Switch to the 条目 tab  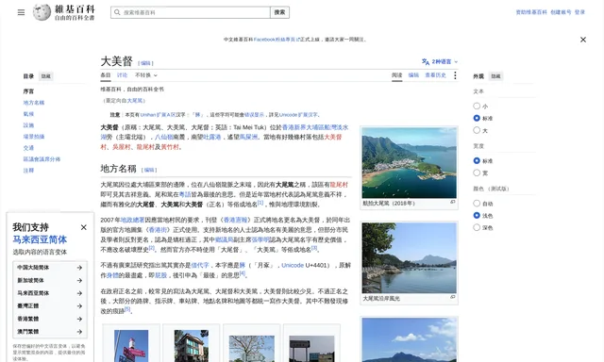[106, 75]
